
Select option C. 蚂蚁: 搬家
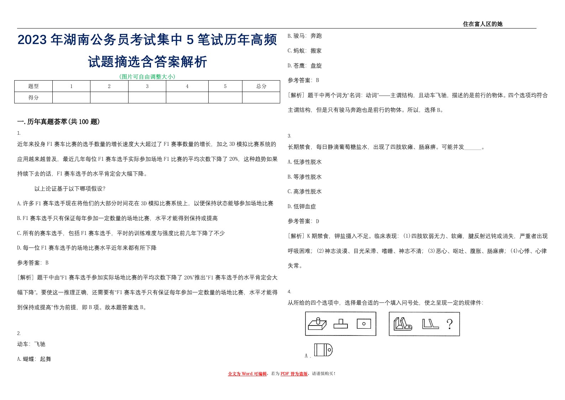[x=305, y=51]
